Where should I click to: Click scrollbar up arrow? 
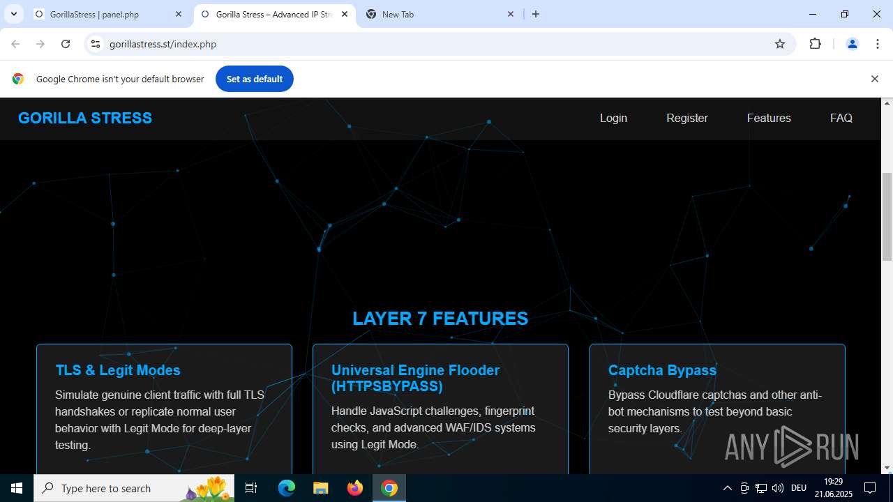coord(887,103)
